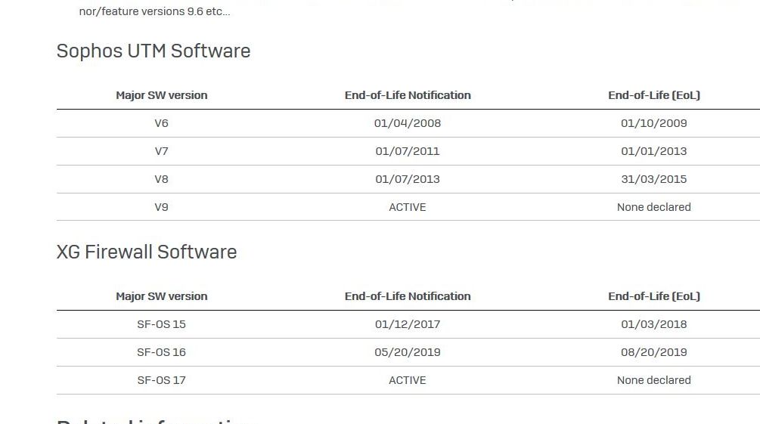Screen dimensions: 760x424
Task: Click the feature versions 9.6 text line
Action: (x=154, y=11)
